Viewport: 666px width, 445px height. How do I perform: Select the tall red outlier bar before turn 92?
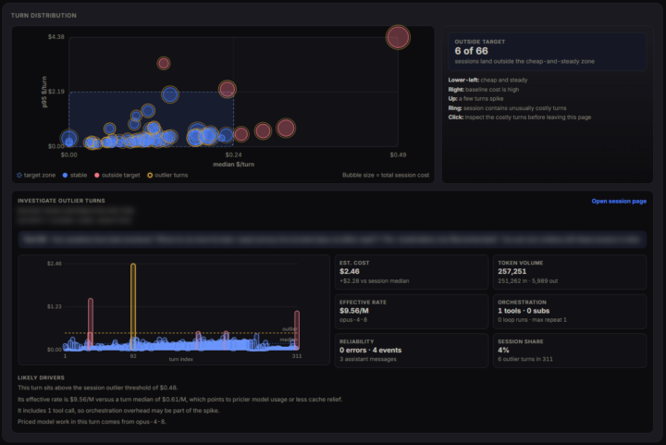click(91, 324)
